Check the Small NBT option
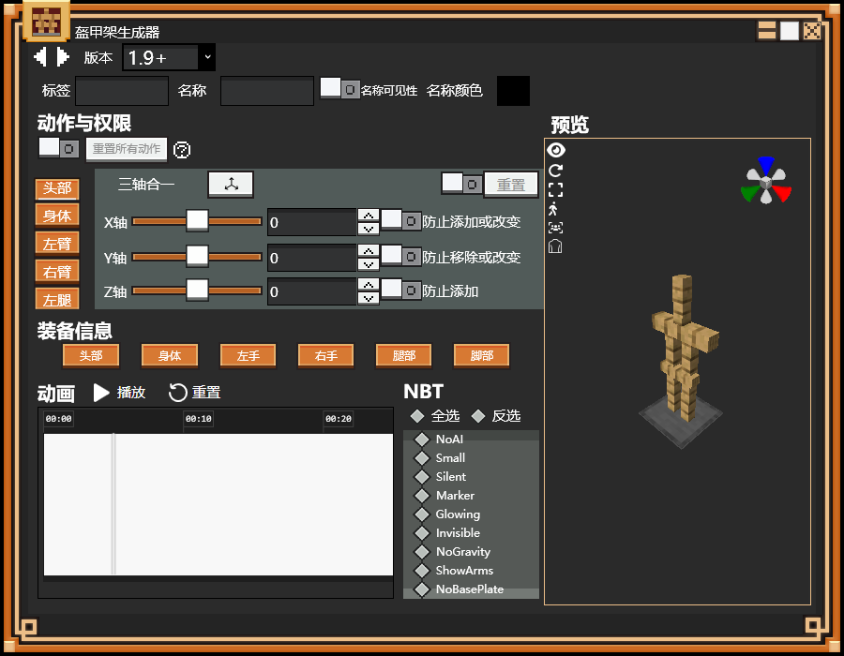The height and width of the screenshot is (656, 844). click(x=422, y=458)
